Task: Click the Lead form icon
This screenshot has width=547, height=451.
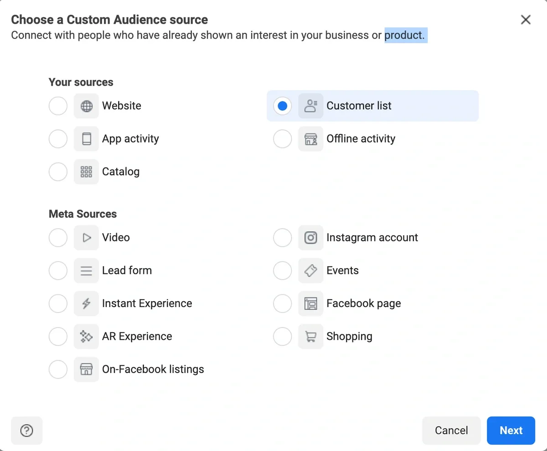Action: 86,270
